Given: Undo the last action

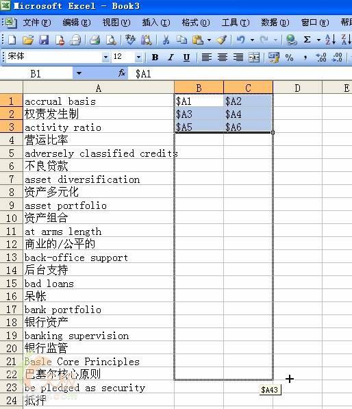Looking at the screenshot, I should [241, 40].
